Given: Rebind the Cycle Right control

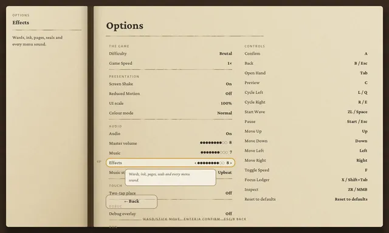Looking at the screenshot, I should (306, 102).
